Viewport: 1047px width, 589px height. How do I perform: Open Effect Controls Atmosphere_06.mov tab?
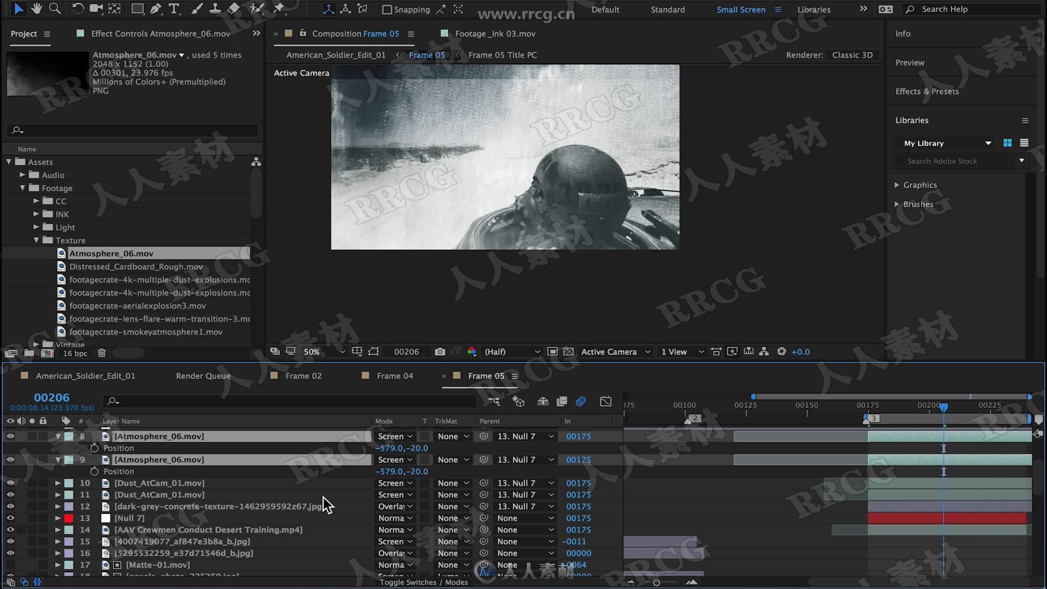pyautogui.click(x=160, y=34)
